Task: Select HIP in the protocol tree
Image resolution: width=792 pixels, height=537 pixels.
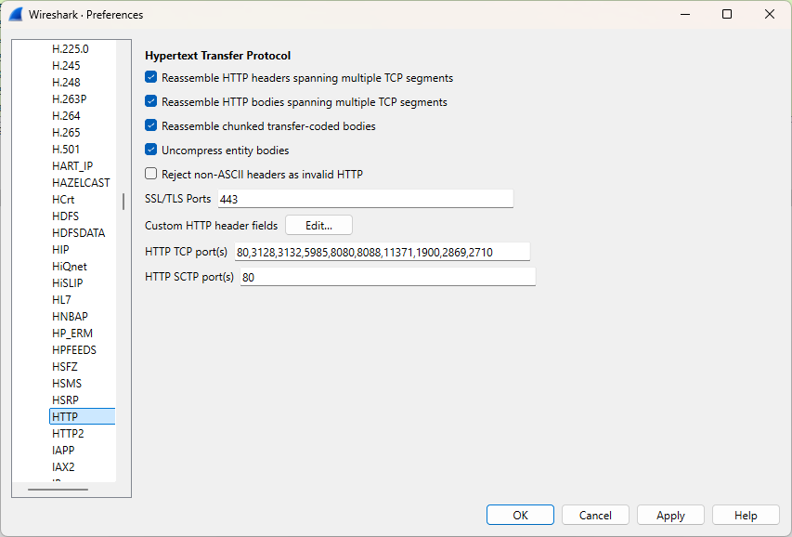Action: point(60,249)
